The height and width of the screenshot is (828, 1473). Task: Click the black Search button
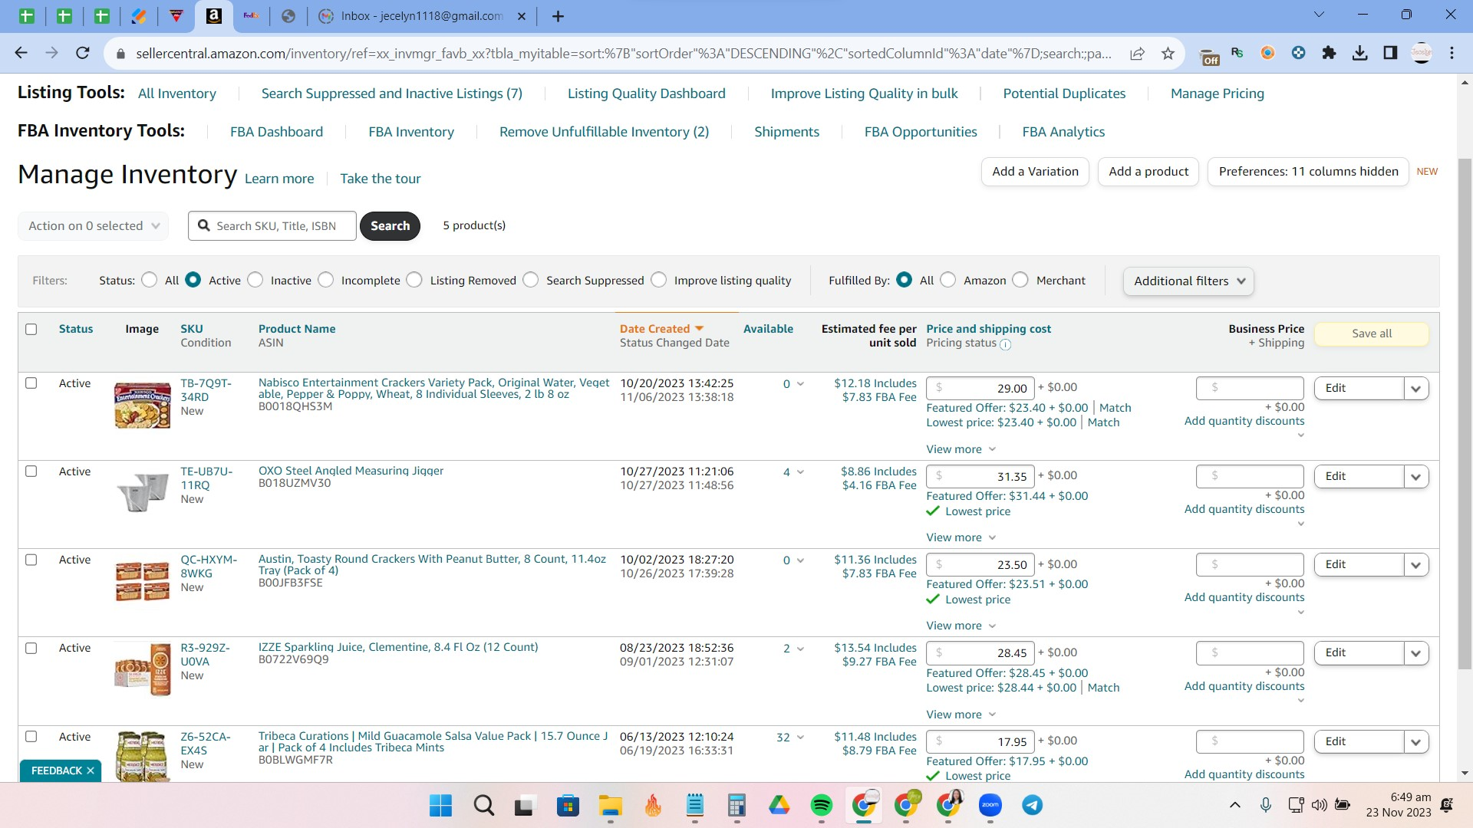point(390,225)
